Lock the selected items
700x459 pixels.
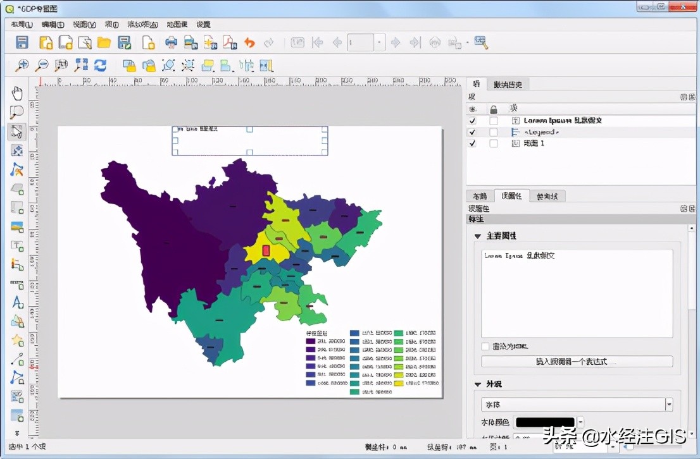[x=130, y=66]
